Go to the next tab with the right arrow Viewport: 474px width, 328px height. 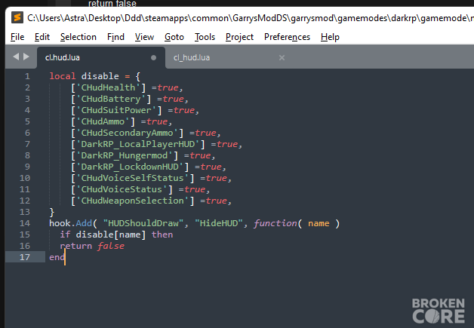(26, 57)
